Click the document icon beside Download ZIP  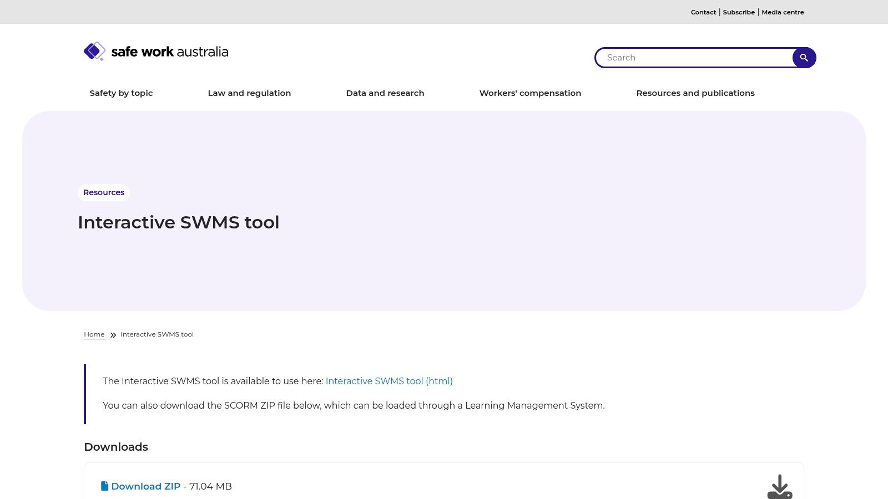click(104, 486)
